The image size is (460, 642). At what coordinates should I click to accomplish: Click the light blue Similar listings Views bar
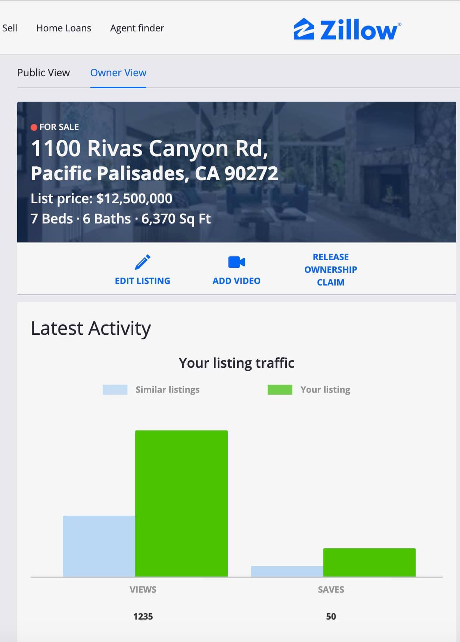point(99,546)
